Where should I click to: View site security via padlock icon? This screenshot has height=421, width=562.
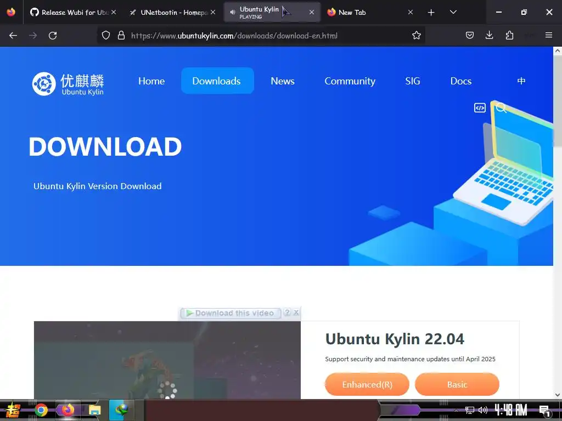click(x=121, y=36)
